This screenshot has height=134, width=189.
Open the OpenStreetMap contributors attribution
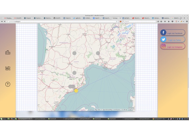click(x=111, y=110)
